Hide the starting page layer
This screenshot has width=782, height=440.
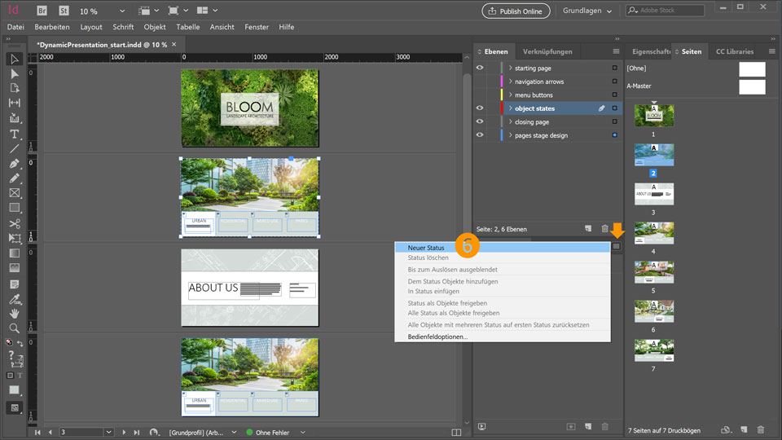pos(480,68)
